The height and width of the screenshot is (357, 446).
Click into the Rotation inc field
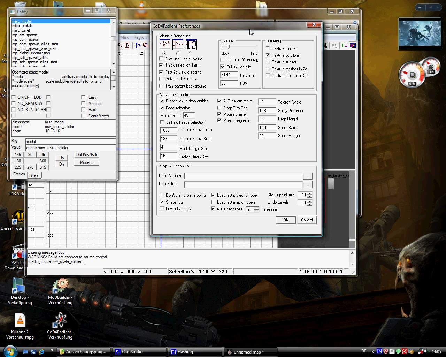tap(189, 115)
